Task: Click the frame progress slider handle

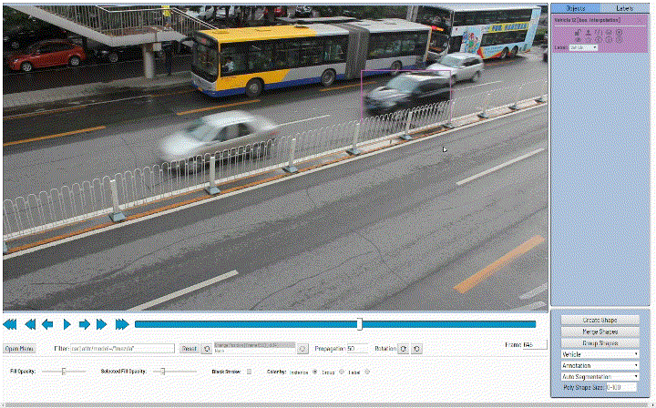Action: point(360,324)
